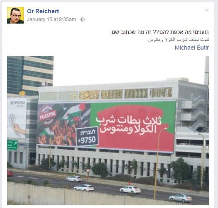Open the January 15 at 9:35am timestamp
This screenshot has width=218, height=208.
click(51, 19)
